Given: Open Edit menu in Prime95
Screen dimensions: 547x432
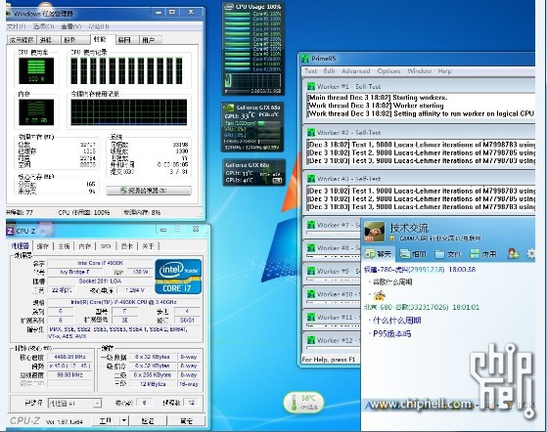Looking at the screenshot, I should [x=329, y=71].
